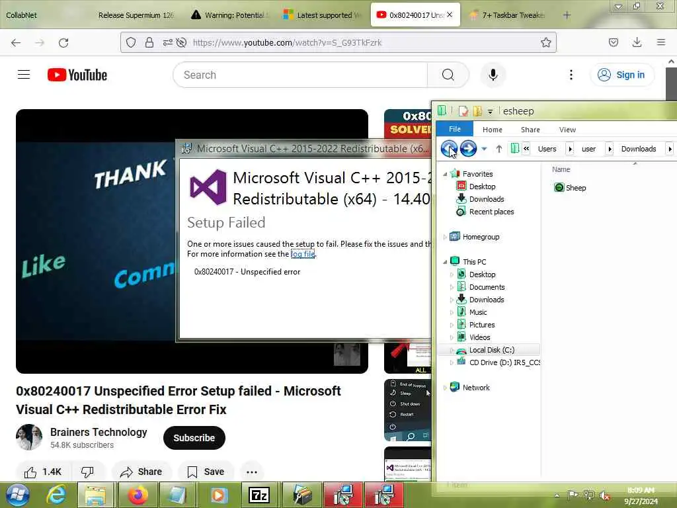Show hidden system tray icons
Viewport: 677px width, 508px height.
click(x=557, y=496)
